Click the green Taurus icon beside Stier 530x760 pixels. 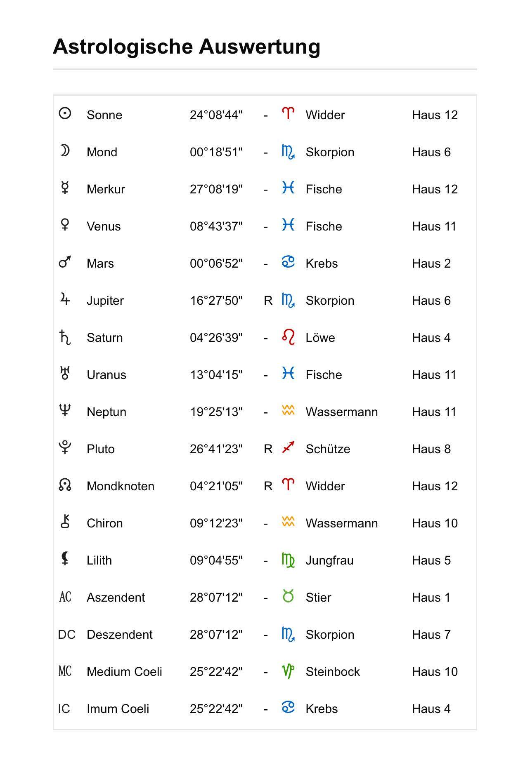pyautogui.click(x=288, y=596)
